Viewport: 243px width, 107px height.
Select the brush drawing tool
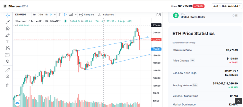pyautogui.click(x=8, y=35)
